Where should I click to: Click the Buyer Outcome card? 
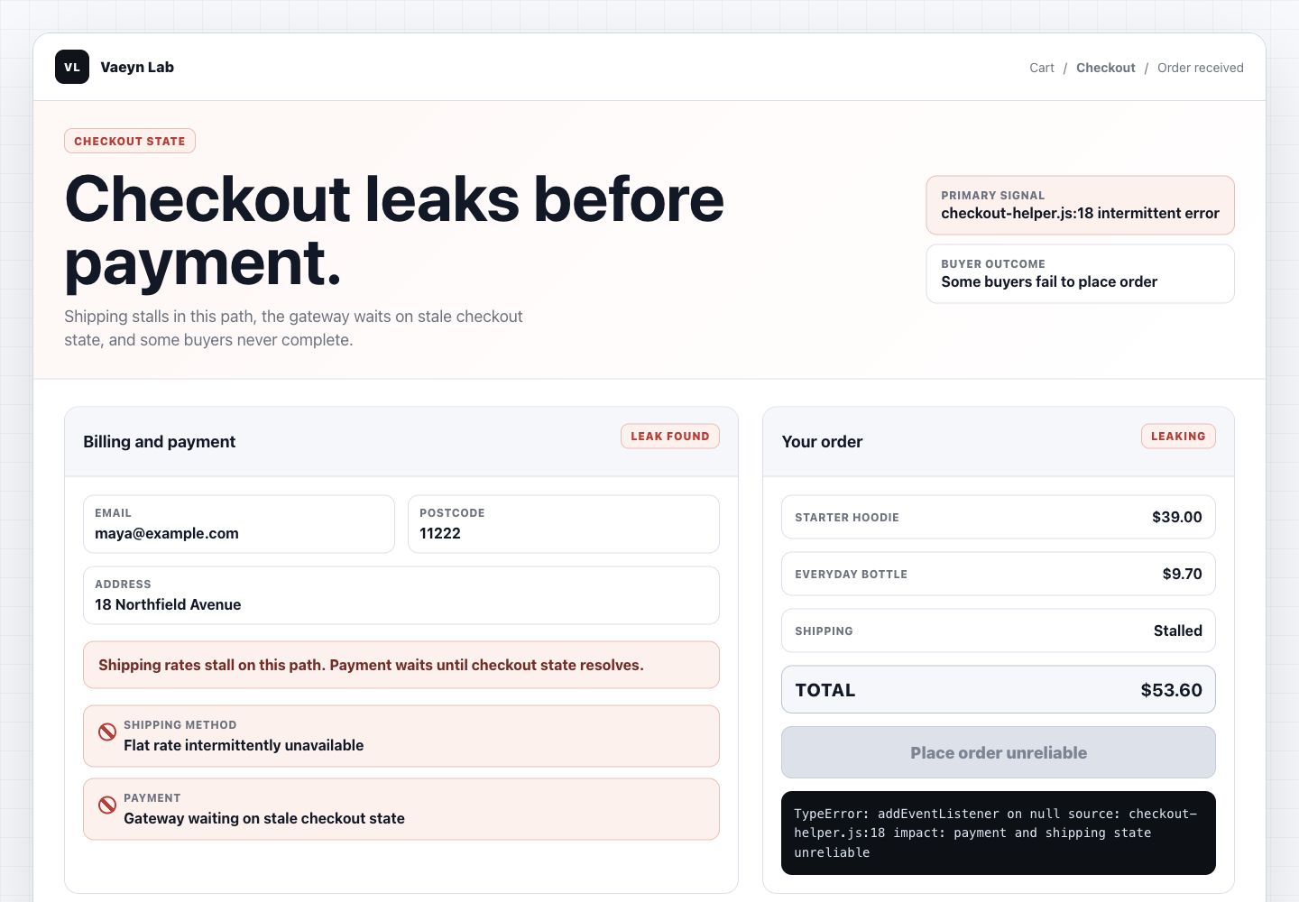click(x=1081, y=274)
